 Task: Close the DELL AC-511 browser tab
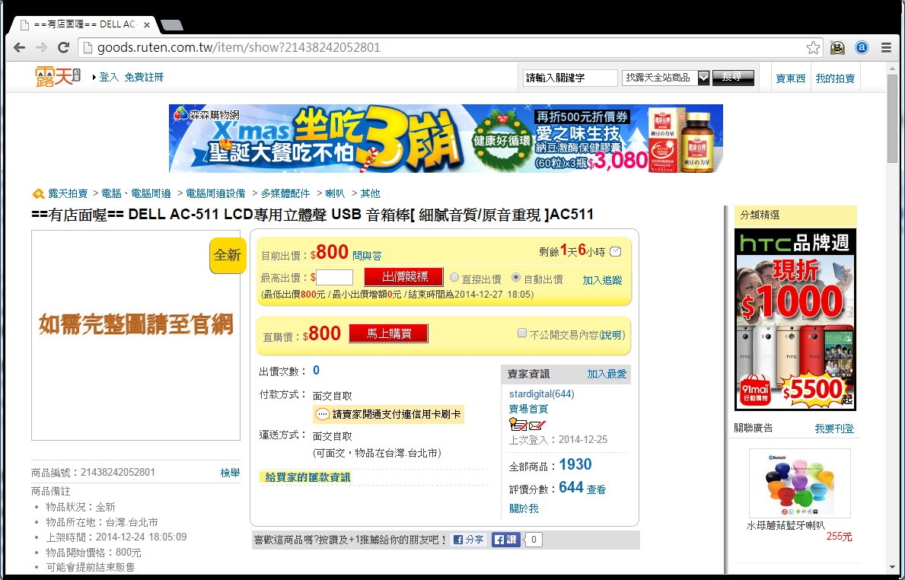(147, 25)
